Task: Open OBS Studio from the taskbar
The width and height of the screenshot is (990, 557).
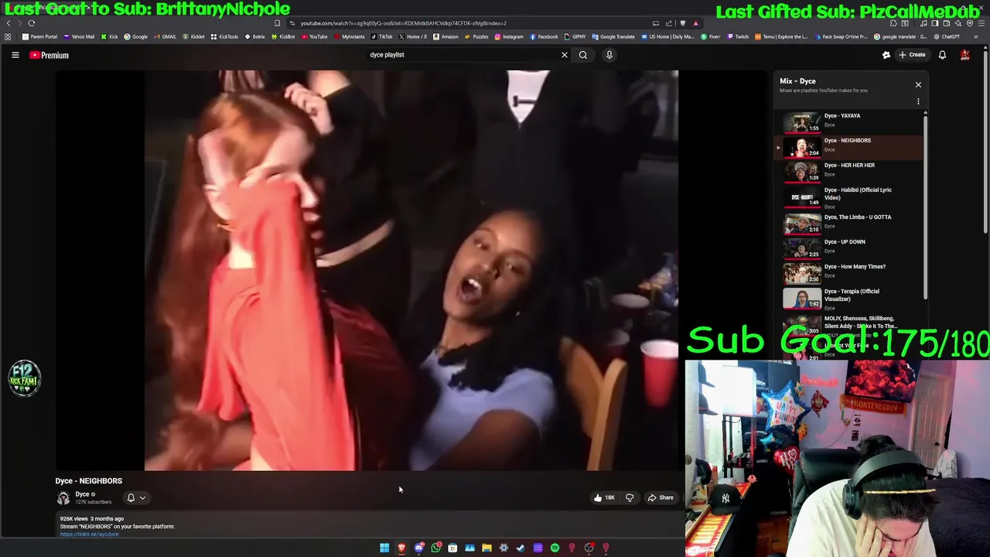Action: tap(589, 548)
